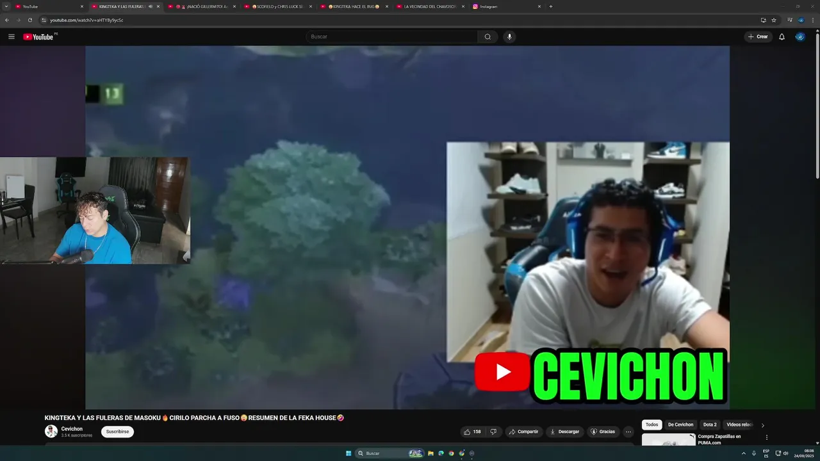Start voice search with microphone icon
This screenshot has height=461, width=820.
[509, 36]
